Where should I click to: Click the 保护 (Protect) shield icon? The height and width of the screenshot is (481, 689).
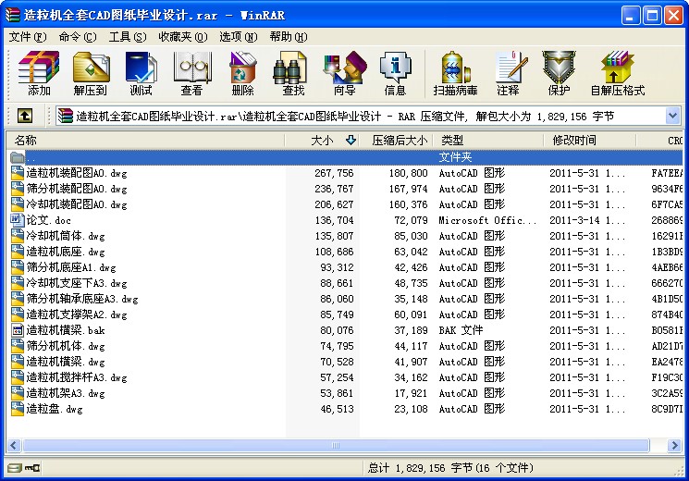pos(559,73)
